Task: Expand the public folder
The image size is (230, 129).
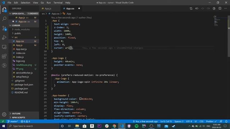Action: 18,33
